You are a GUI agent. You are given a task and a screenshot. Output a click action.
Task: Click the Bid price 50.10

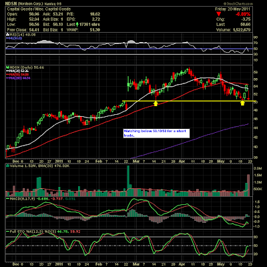(x=59, y=25)
